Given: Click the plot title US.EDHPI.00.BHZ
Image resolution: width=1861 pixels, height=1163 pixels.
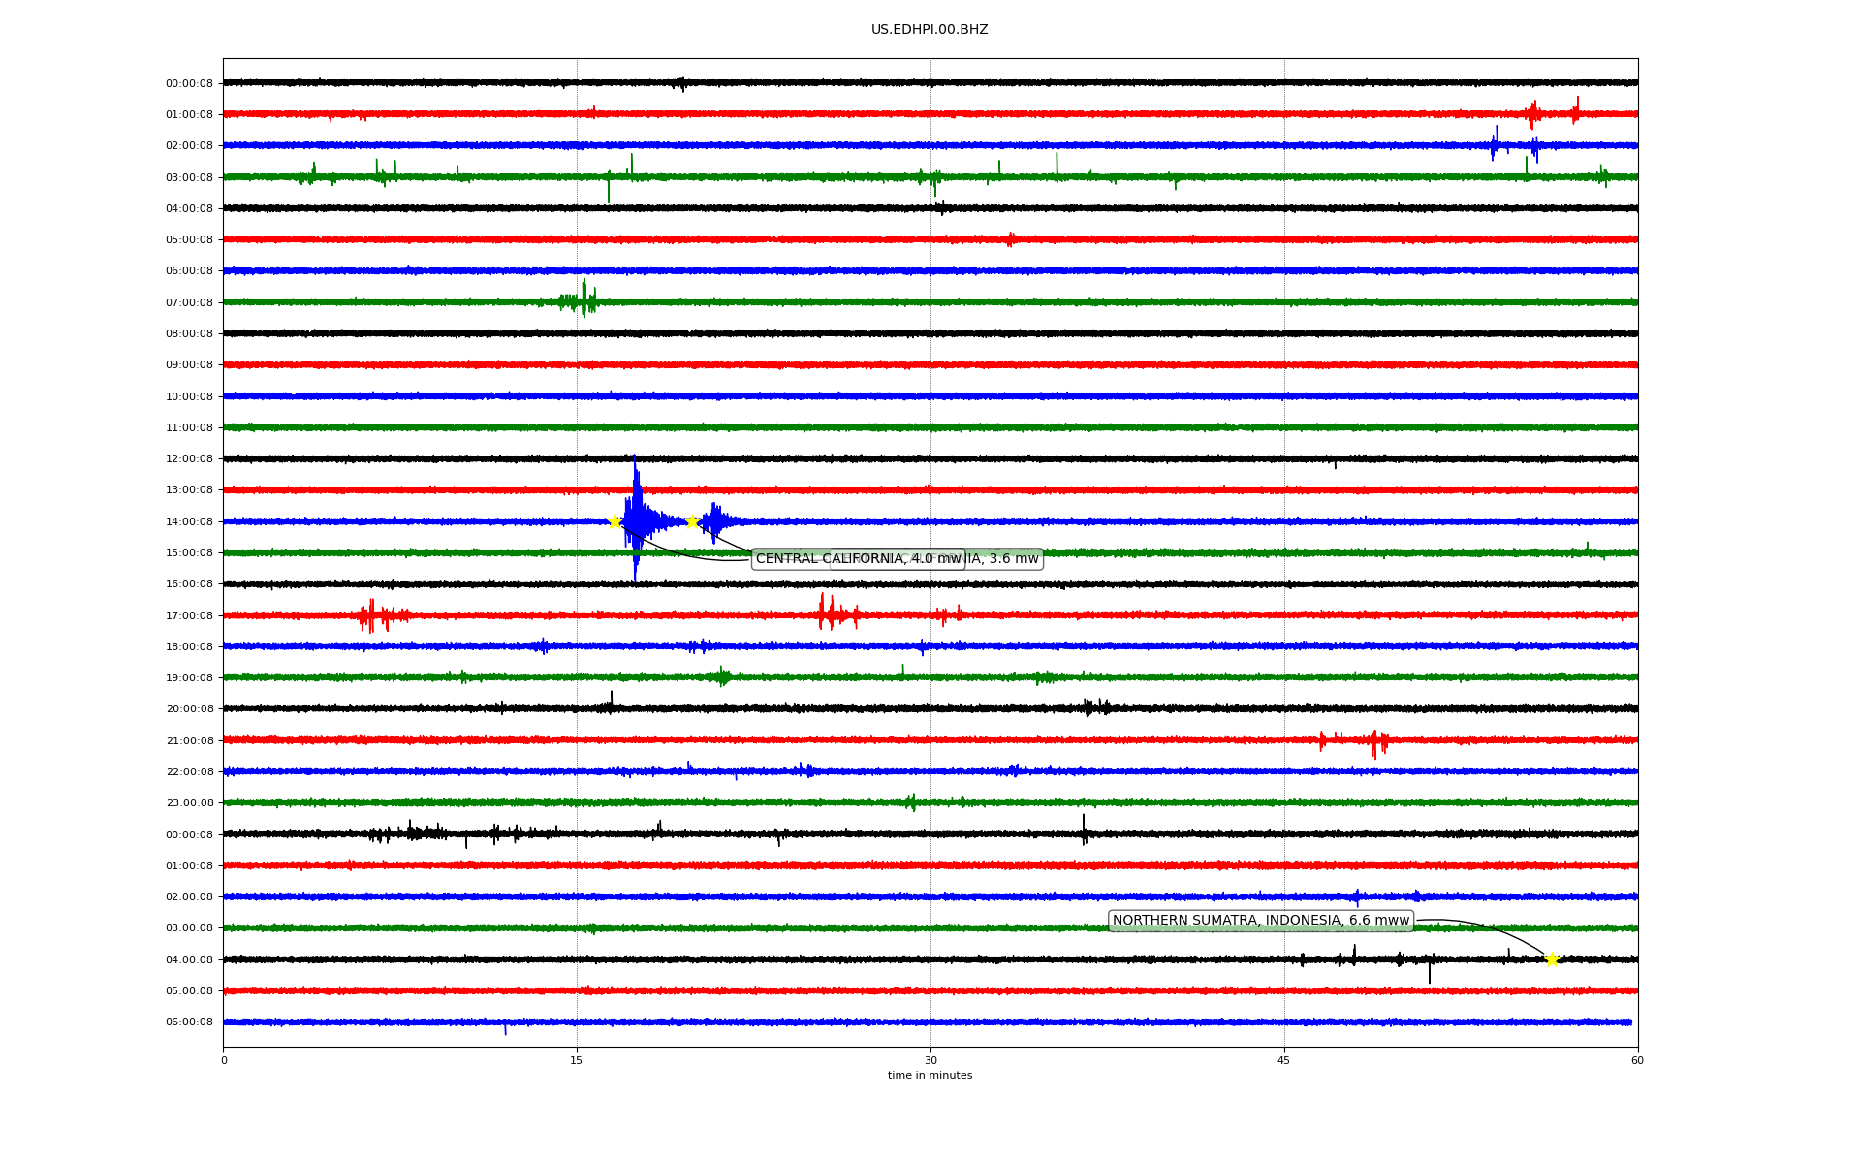Looking at the screenshot, I should 930,30.
